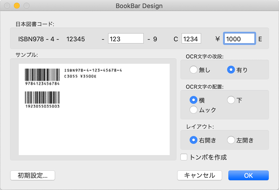Click the BookBar Design title bar

139,6
